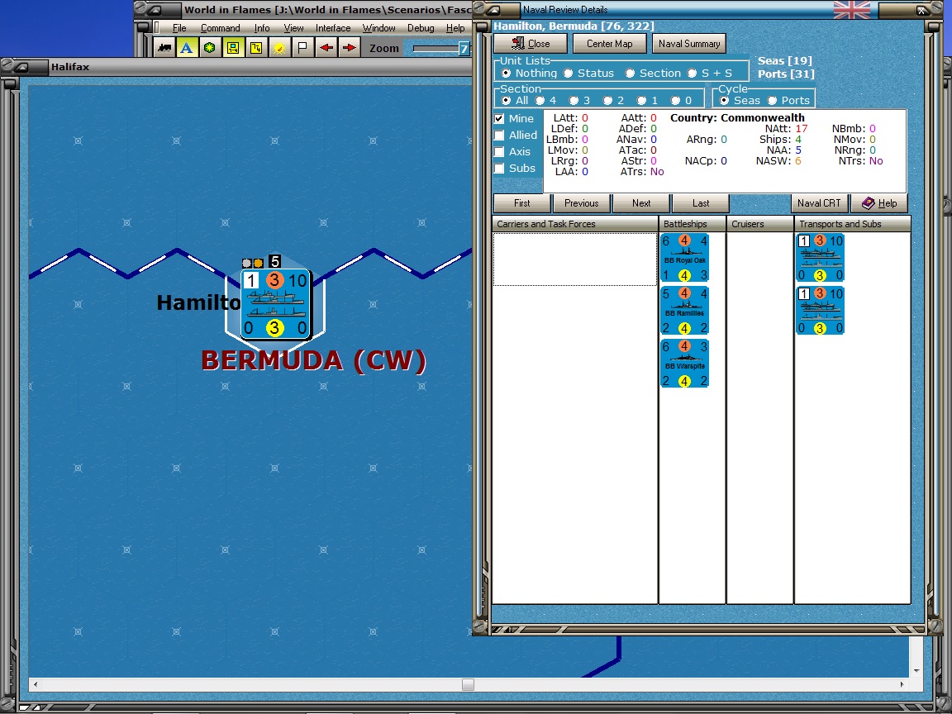Screen dimensions: 952x714
Task: Click the locomotive icon in main toolbar
Action: pos(164,47)
